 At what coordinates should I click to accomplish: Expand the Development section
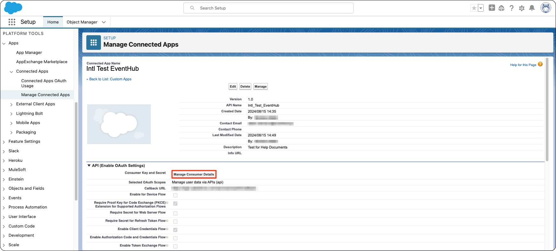coord(4,236)
